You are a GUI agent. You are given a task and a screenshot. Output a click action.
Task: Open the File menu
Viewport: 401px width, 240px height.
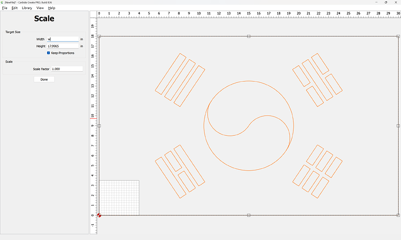(5, 8)
